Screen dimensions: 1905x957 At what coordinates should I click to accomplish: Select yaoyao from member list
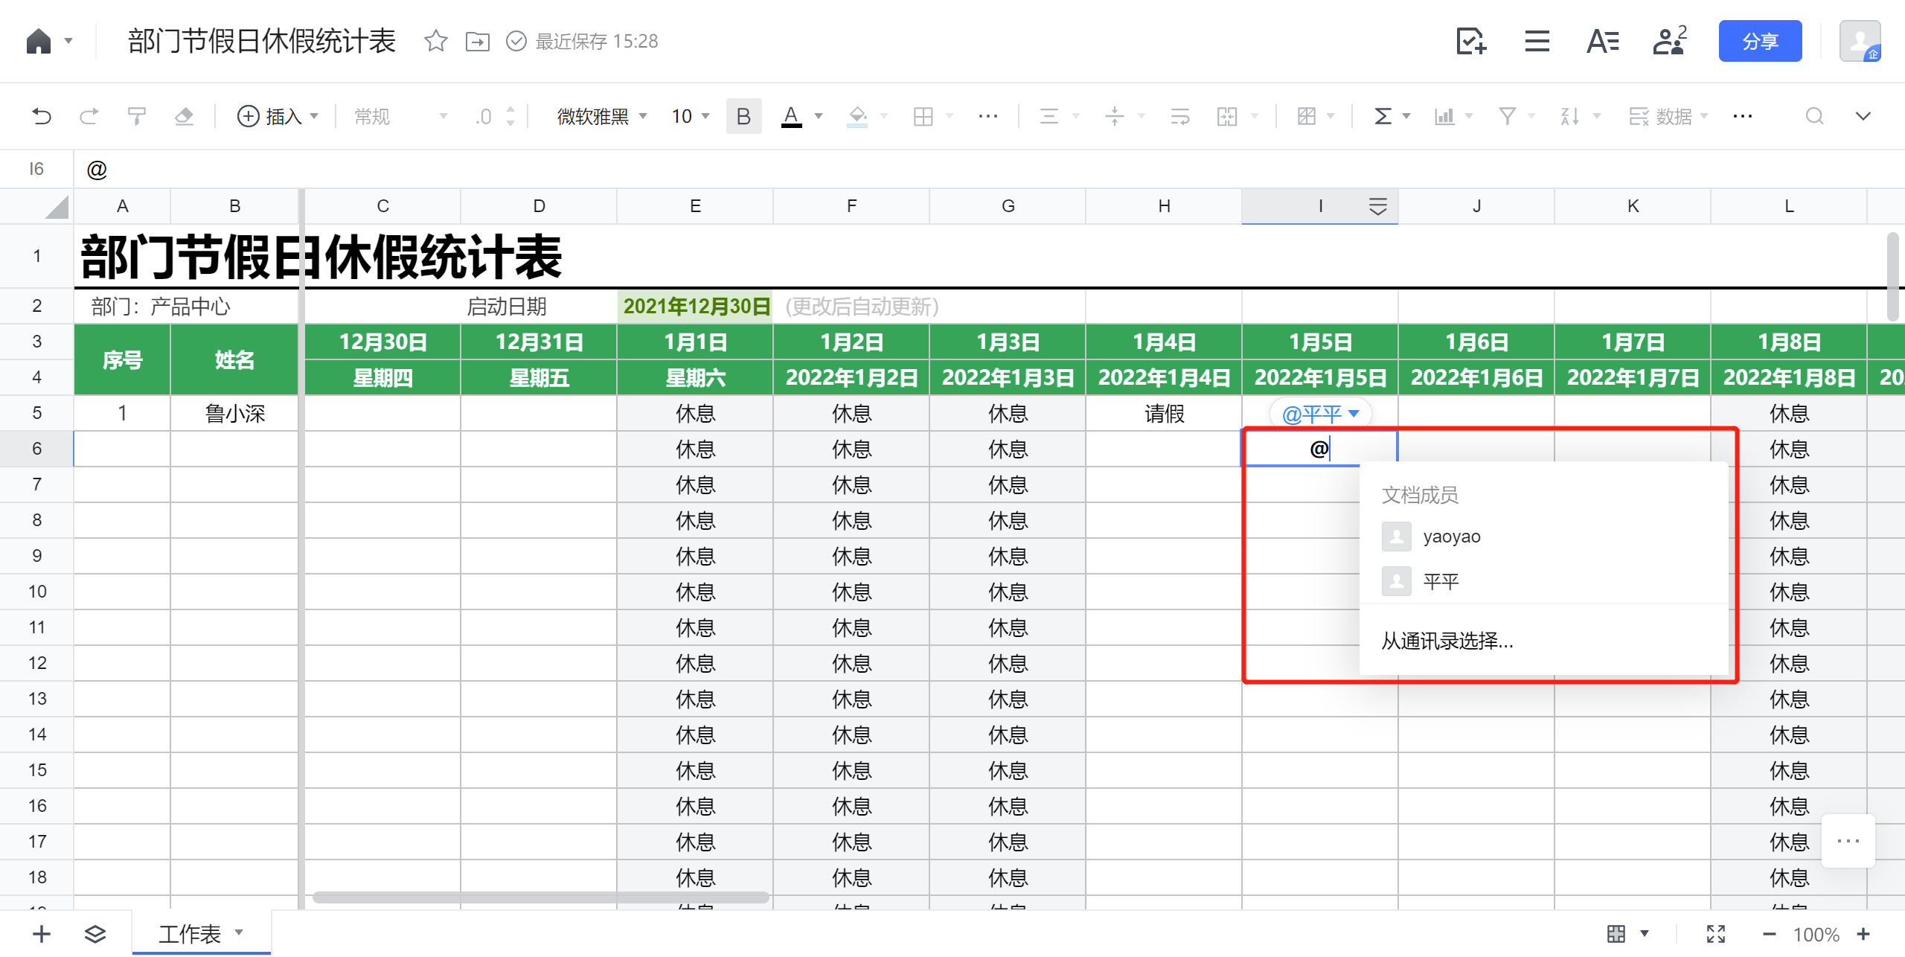[x=1451, y=537]
